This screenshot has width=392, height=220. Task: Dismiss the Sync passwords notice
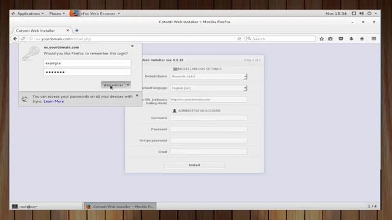(137, 95)
